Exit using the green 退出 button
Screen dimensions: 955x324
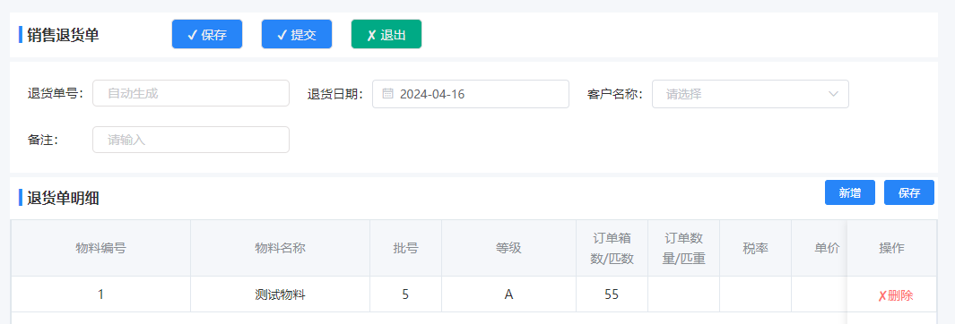pyautogui.click(x=386, y=34)
